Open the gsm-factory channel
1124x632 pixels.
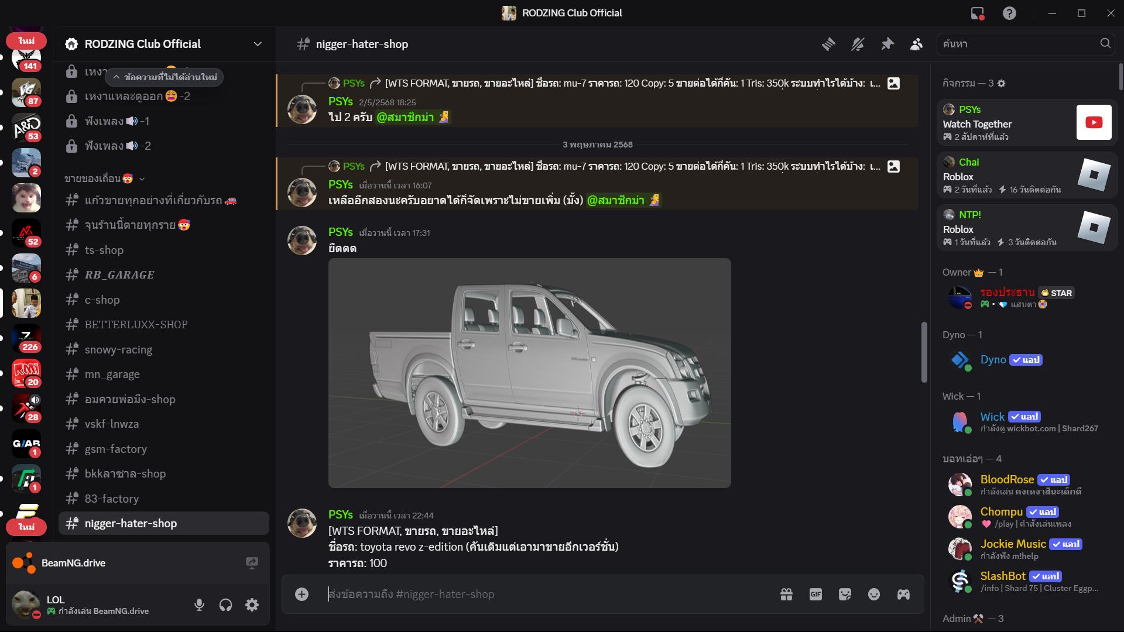pos(164,449)
